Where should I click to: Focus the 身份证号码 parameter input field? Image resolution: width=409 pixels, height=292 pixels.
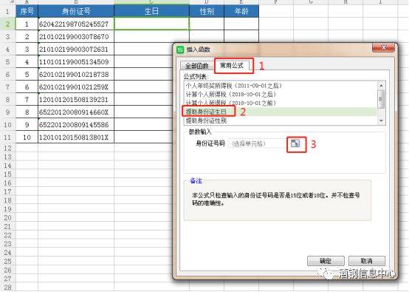(x=257, y=143)
